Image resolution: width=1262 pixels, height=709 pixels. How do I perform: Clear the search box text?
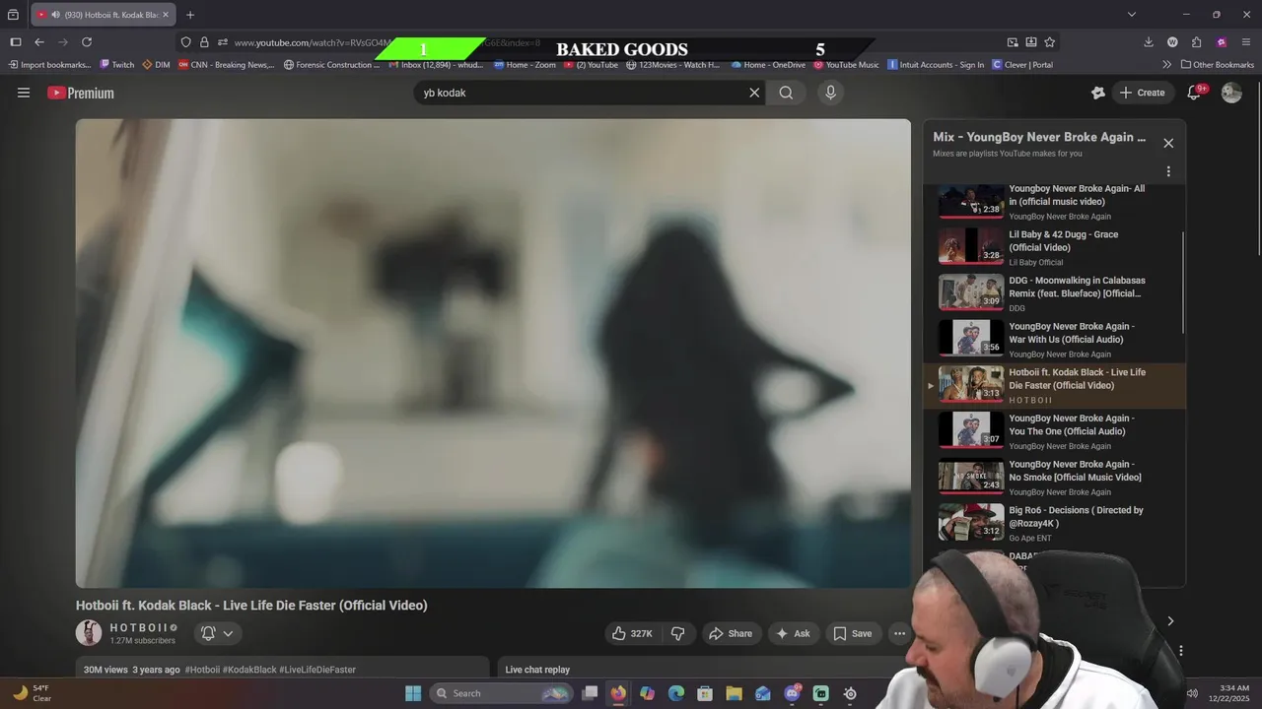[754, 93]
